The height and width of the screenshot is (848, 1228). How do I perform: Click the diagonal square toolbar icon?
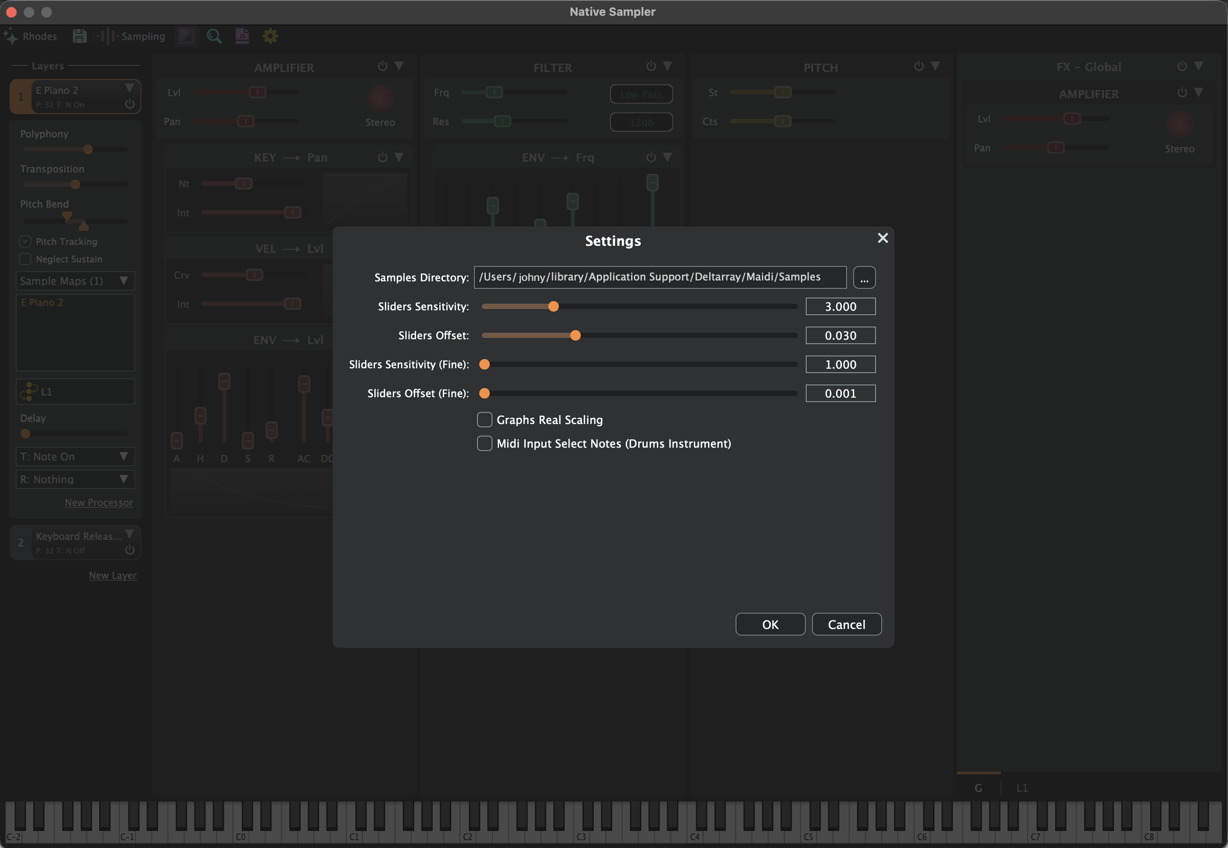(187, 36)
